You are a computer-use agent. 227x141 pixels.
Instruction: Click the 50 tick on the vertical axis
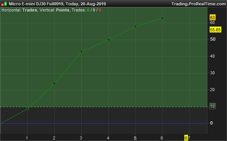tap(213, 39)
